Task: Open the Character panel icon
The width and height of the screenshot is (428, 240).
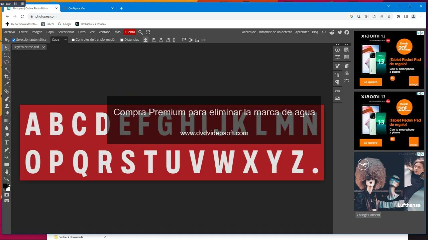Action: click(x=337, y=75)
